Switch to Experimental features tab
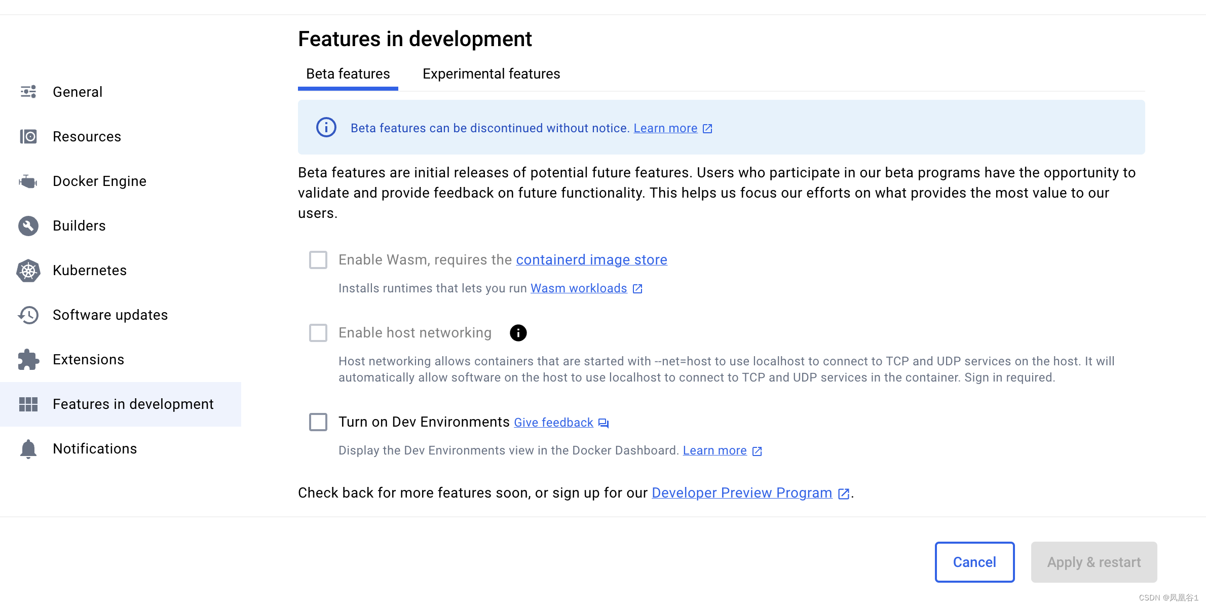 (x=491, y=73)
